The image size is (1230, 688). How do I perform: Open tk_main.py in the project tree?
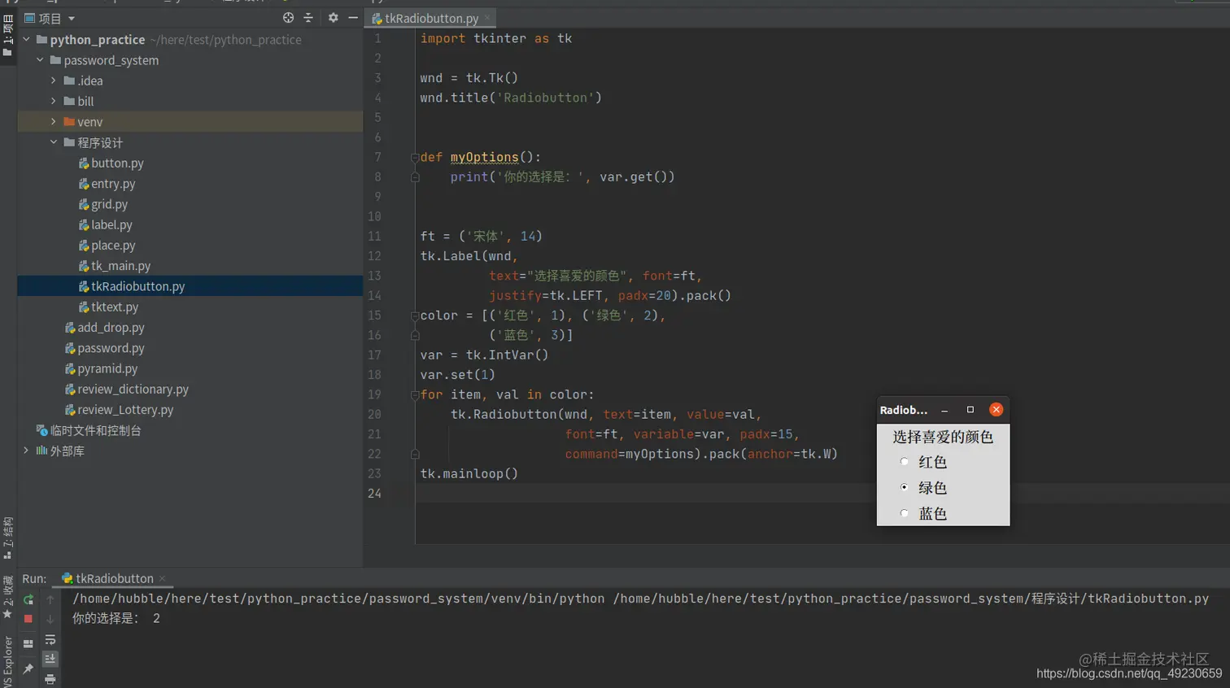coord(120,266)
